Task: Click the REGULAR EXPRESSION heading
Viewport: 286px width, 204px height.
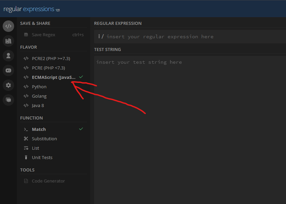Action: [118, 23]
